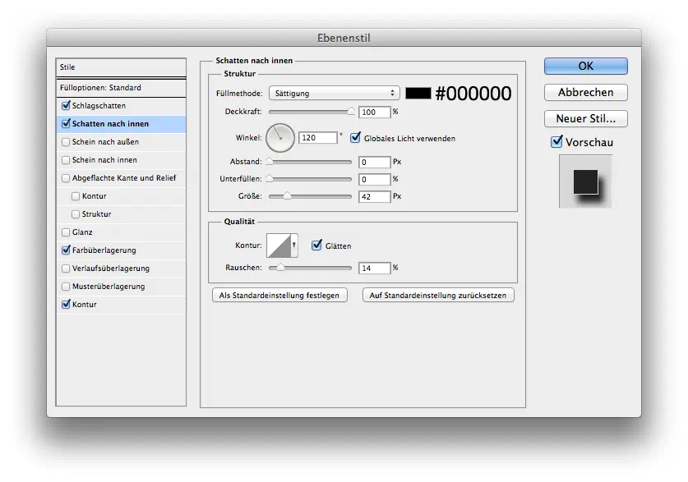
Task: Expand the Kontur curve dropdown arrow
Action: 293,245
